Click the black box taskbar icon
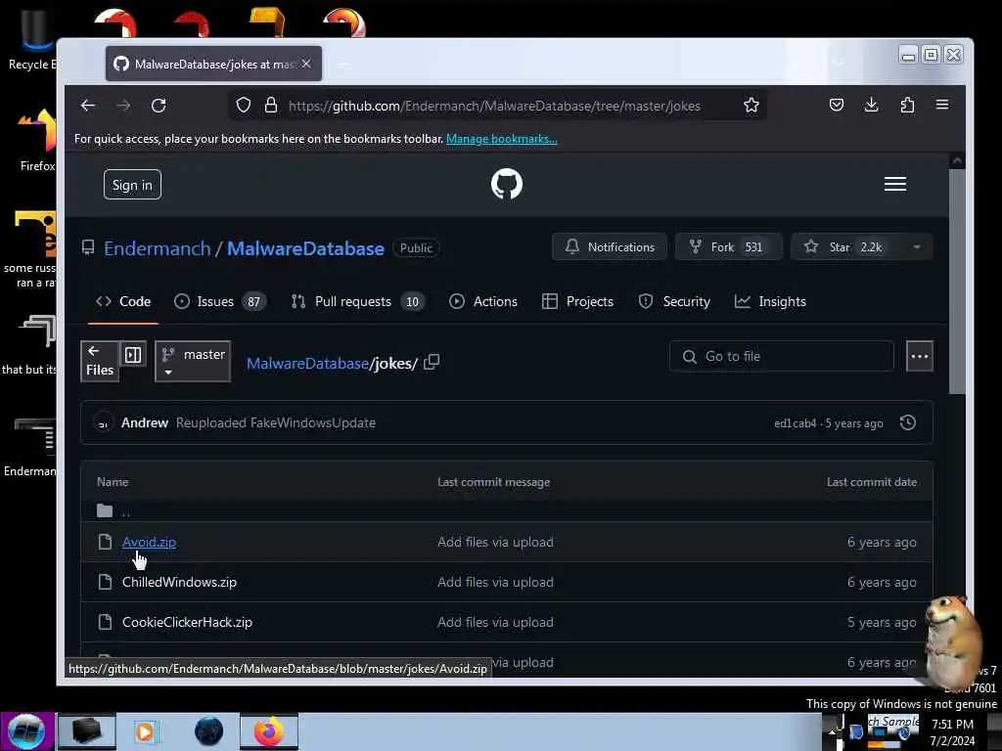This screenshot has height=751, width=1002. point(87,731)
